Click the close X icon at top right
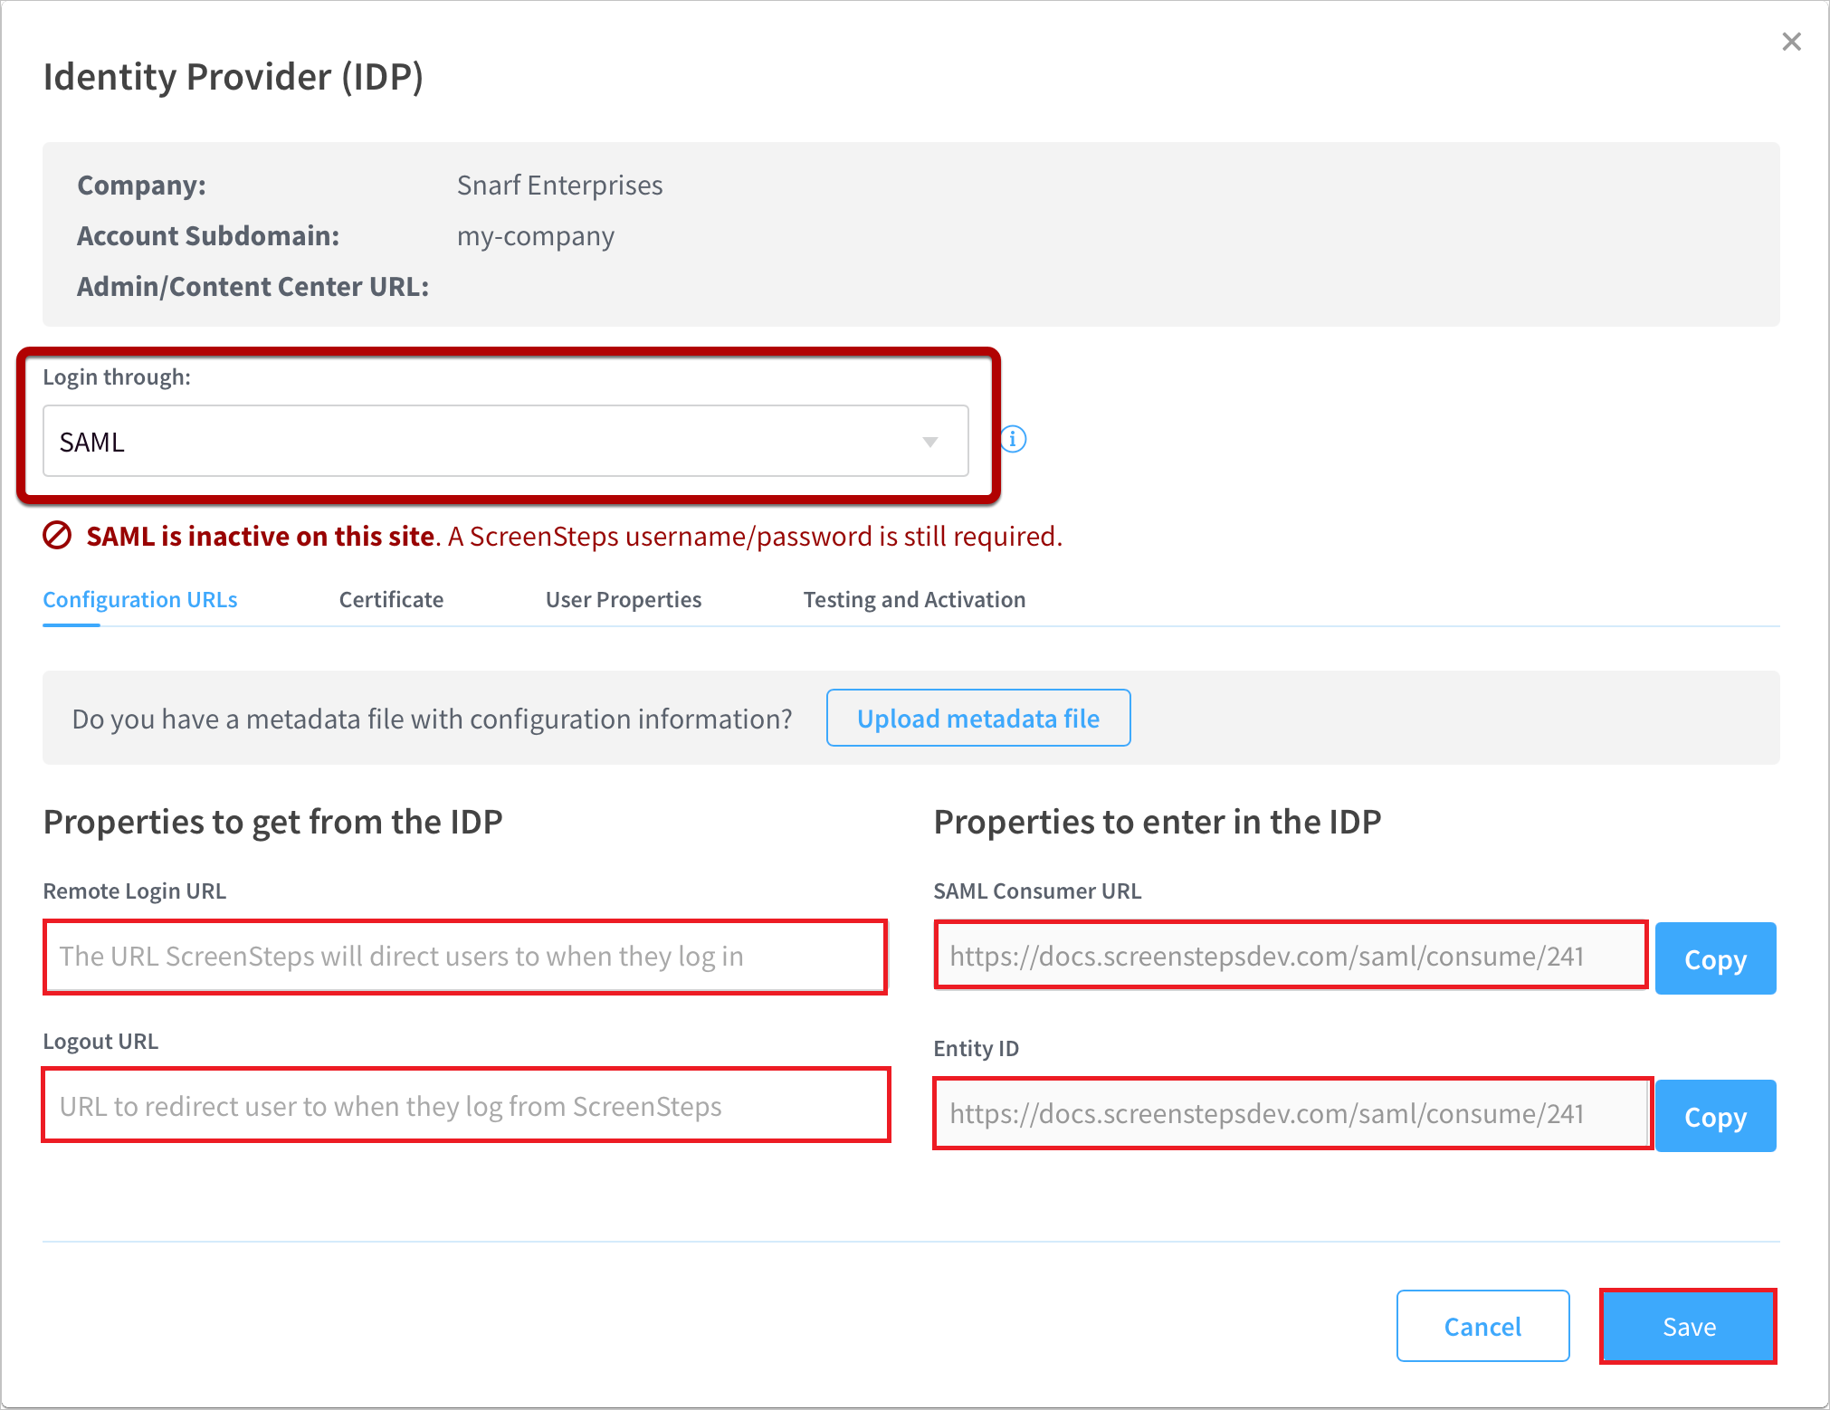The width and height of the screenshot is (1830, 1410). [1791, 42]
